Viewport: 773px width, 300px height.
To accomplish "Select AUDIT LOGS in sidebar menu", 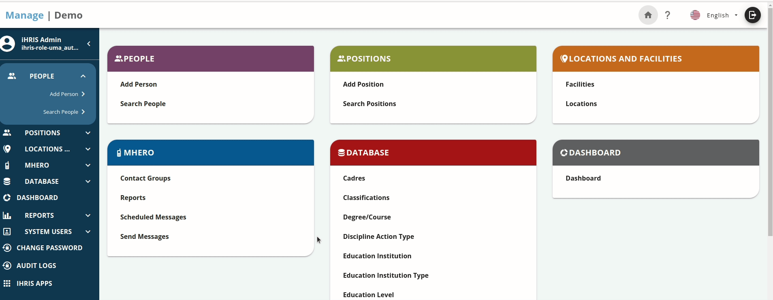I will 36,266.
